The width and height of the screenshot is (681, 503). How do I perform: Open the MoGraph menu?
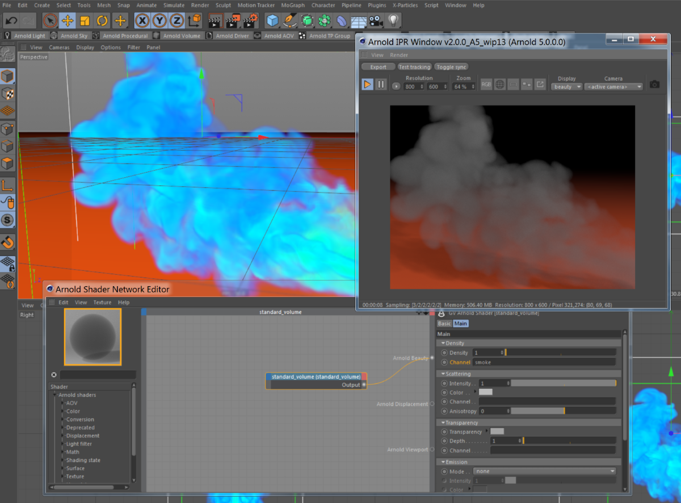293,5
